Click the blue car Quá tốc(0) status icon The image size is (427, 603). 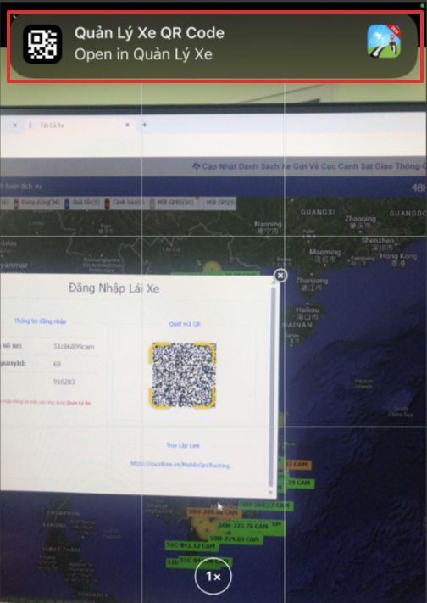tap(66, 203)
